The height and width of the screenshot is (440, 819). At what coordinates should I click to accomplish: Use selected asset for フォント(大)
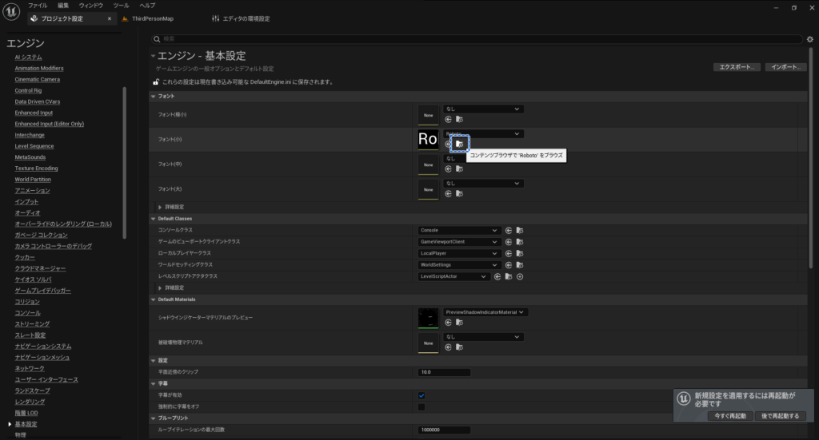(x=448, y=194)
